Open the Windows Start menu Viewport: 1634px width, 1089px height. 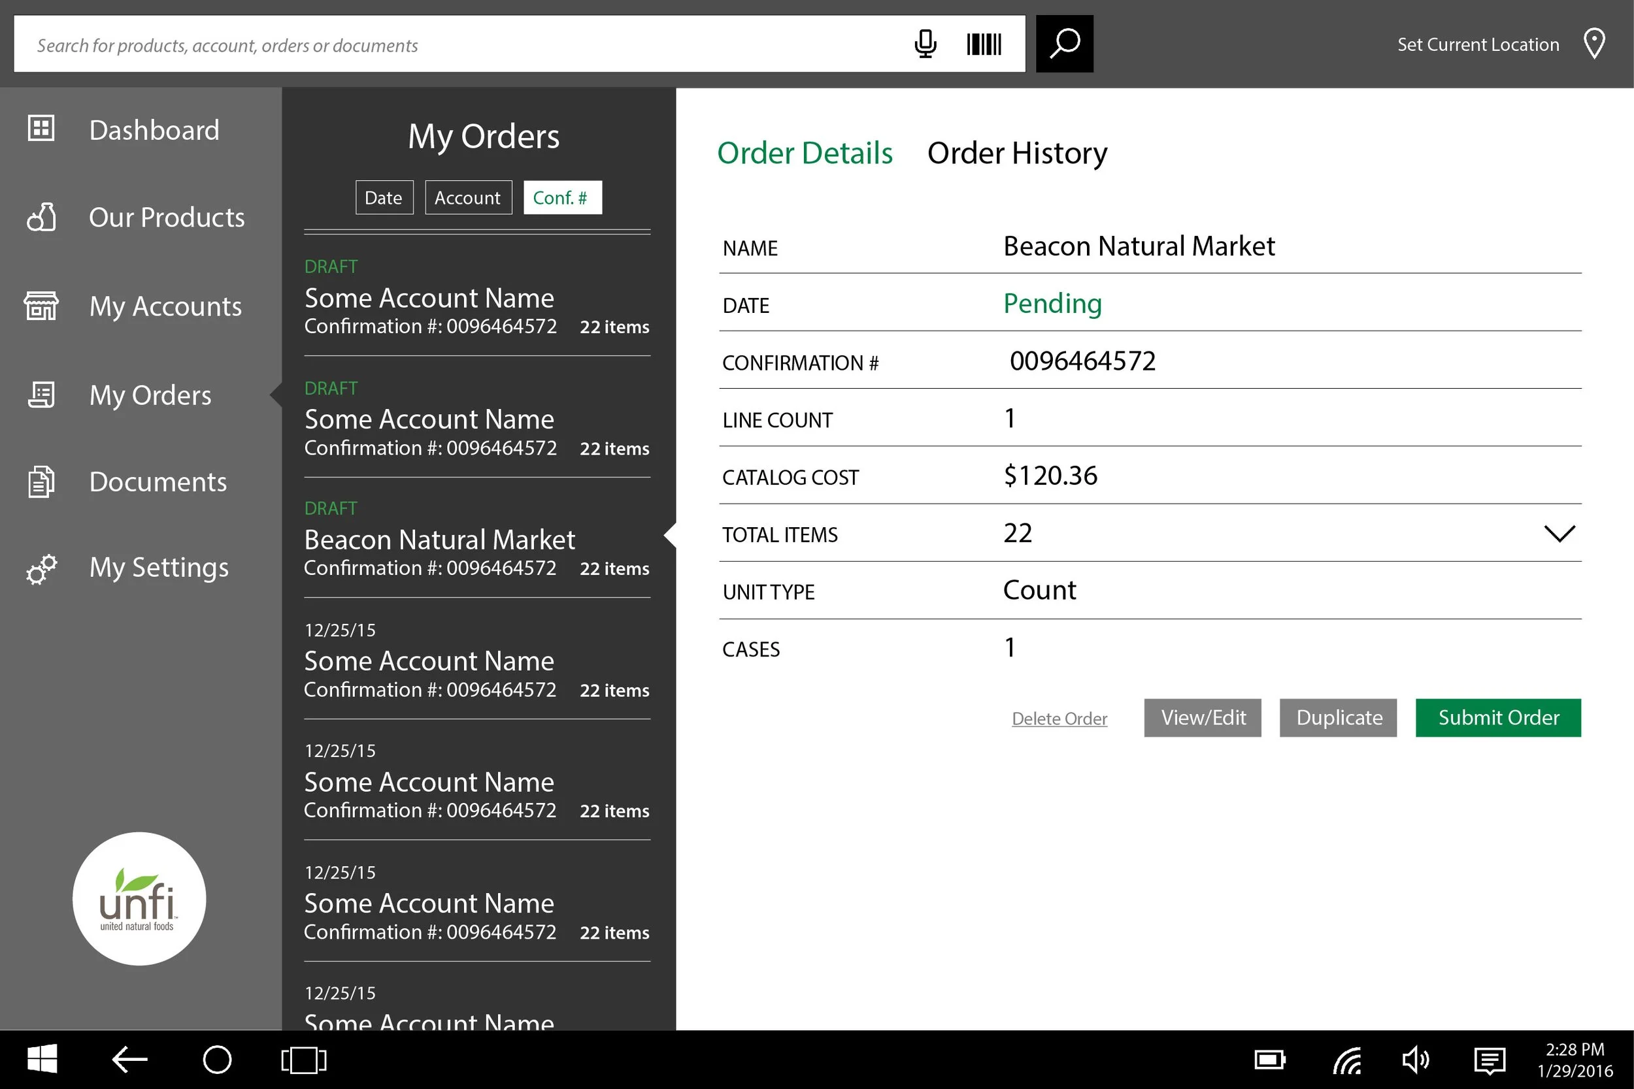coord(42,1058)
